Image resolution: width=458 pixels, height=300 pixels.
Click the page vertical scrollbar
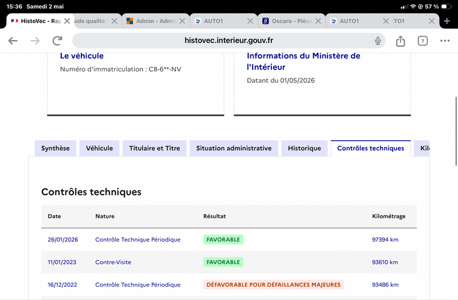[x=456, y=131]
